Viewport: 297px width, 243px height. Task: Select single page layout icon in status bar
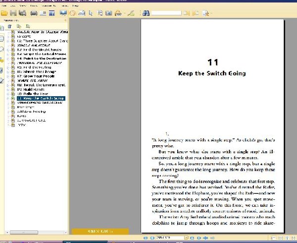tap(273, 238)
